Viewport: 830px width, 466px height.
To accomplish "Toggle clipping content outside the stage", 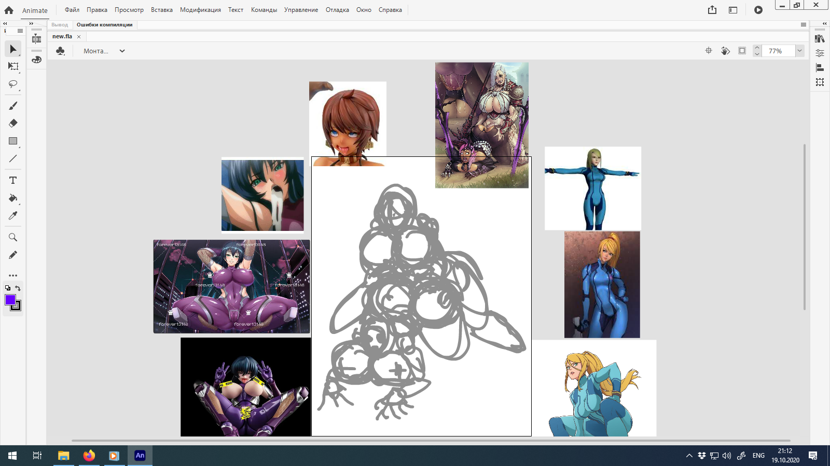I will point(742,51).
